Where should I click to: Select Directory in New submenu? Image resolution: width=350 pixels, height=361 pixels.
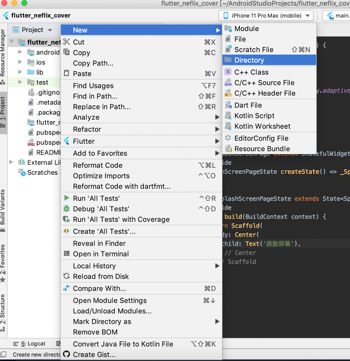[x=269, y=60]
